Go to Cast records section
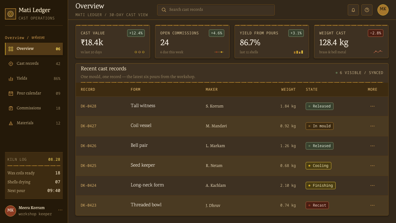This screenshot has height=223, width=396. pos(34,64)
